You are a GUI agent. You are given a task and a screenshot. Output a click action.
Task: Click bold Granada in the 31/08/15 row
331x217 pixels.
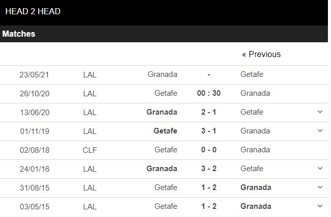tap(256, 187)
